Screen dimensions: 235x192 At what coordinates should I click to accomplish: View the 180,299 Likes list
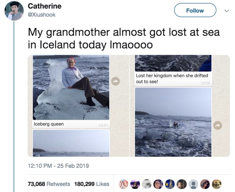click(x=92, y=184)
